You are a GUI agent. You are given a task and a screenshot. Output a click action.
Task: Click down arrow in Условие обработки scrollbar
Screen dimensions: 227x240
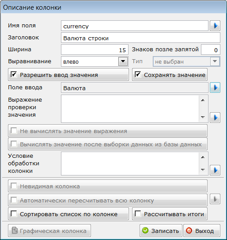[x=203, y=170]
